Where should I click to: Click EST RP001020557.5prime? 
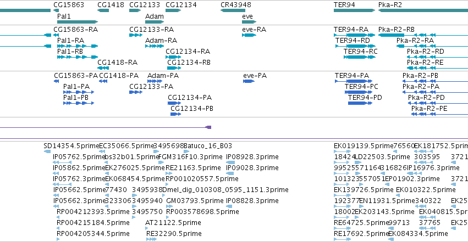[x=202, y=179]
